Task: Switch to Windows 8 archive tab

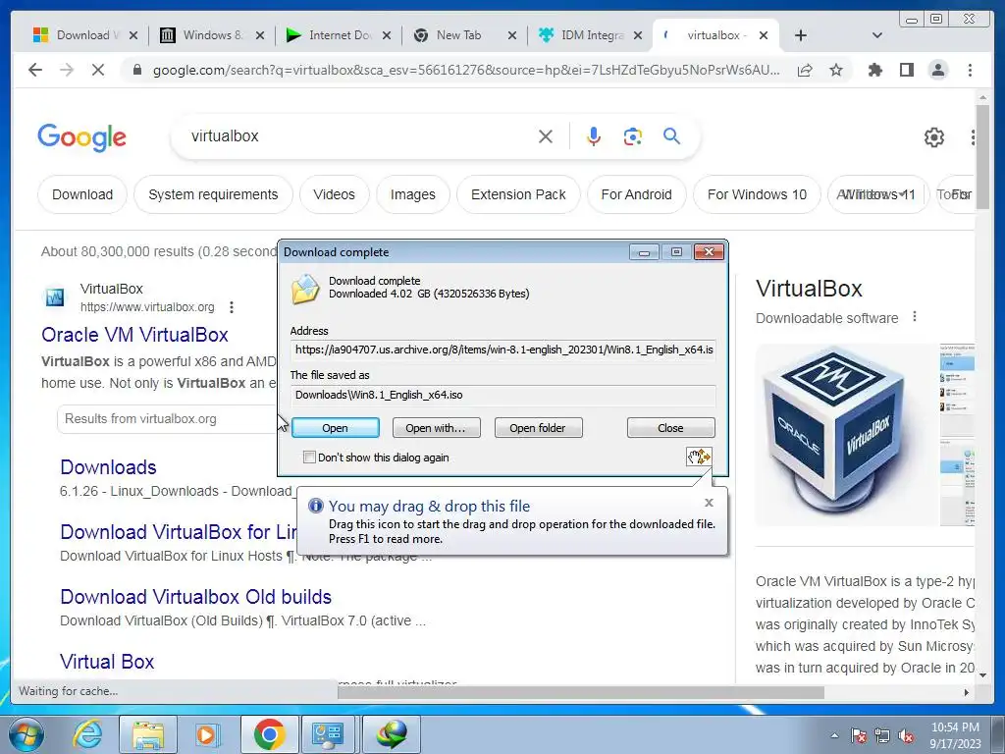Action: click(212, 35)
